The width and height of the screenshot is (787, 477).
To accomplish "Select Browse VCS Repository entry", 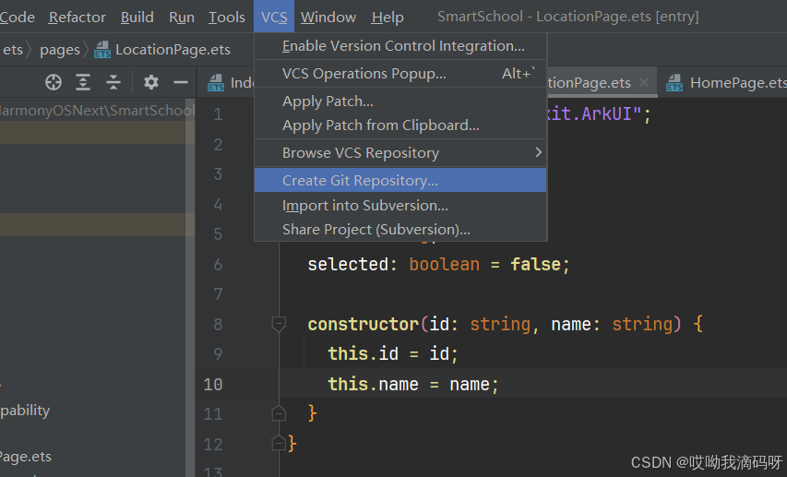I will (400, 152).
